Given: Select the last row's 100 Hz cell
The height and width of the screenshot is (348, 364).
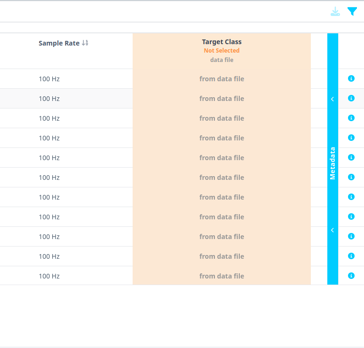Looking at the screenshot, I should pyautogui.click(x=49, y=276).
